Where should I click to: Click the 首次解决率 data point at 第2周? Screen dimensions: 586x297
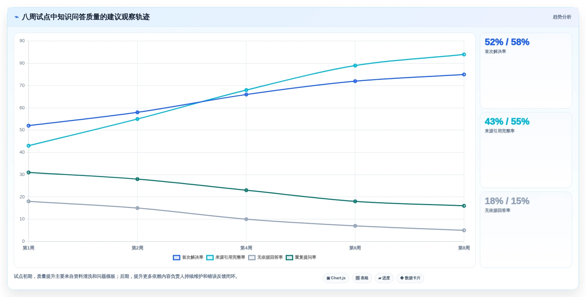click(137, 112)
